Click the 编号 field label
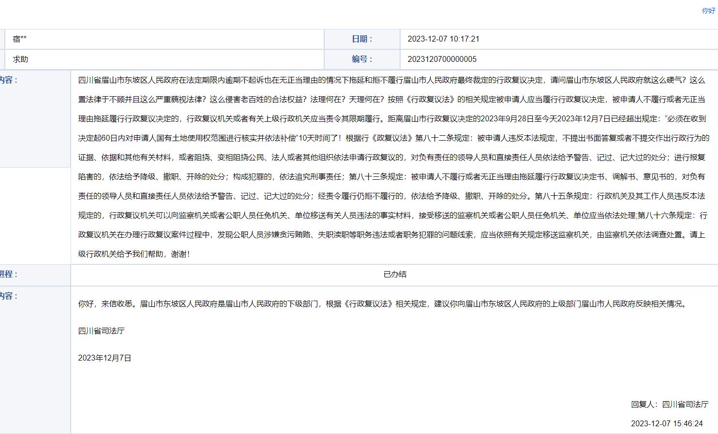This screenshot has width=718, height=434. (362, 59)
